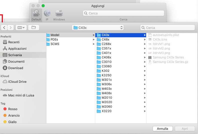This screenshot has width=198, height=134.
Task: Select the C3010 folder
Action: [x=121, y=62]
